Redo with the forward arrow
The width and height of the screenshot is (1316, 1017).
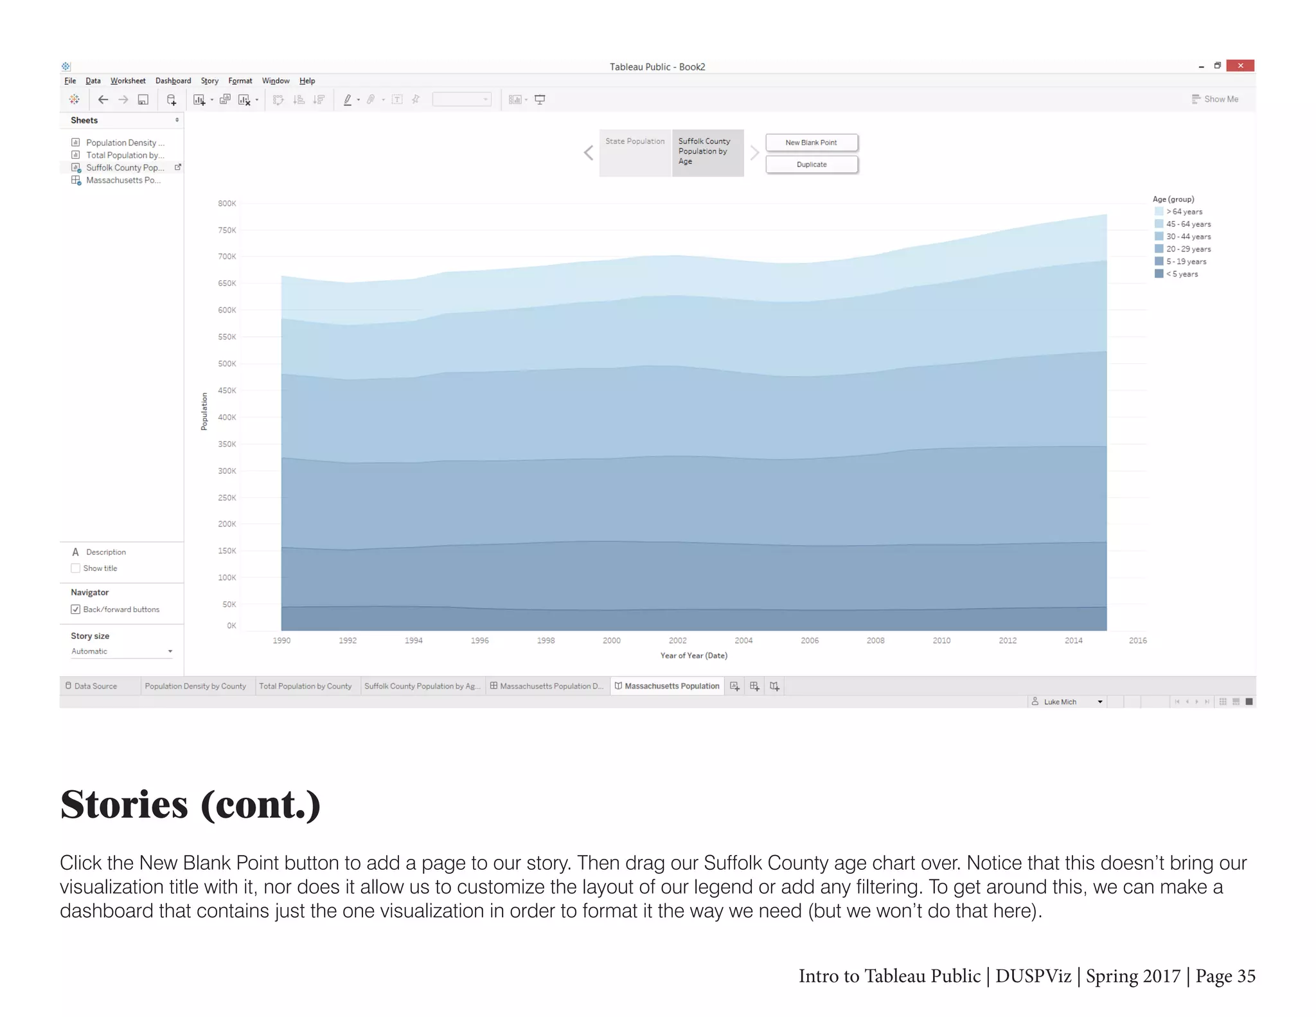pos(123,100)
